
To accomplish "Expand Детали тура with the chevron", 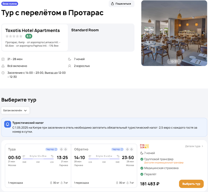I will tap(202, 146).
